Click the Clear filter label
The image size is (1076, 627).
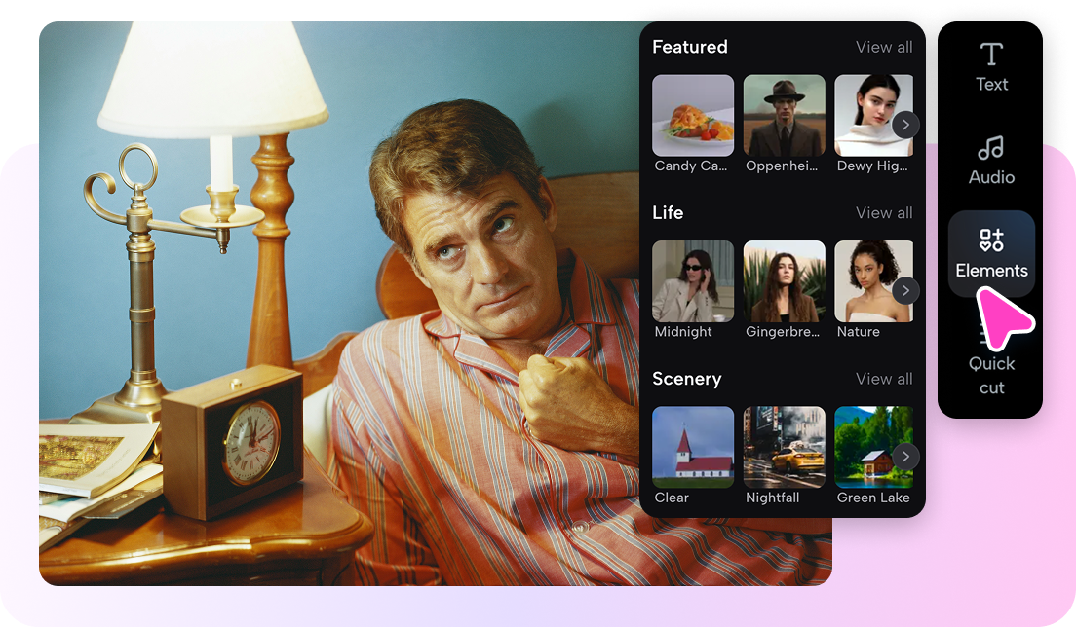(x=672, y=498)
